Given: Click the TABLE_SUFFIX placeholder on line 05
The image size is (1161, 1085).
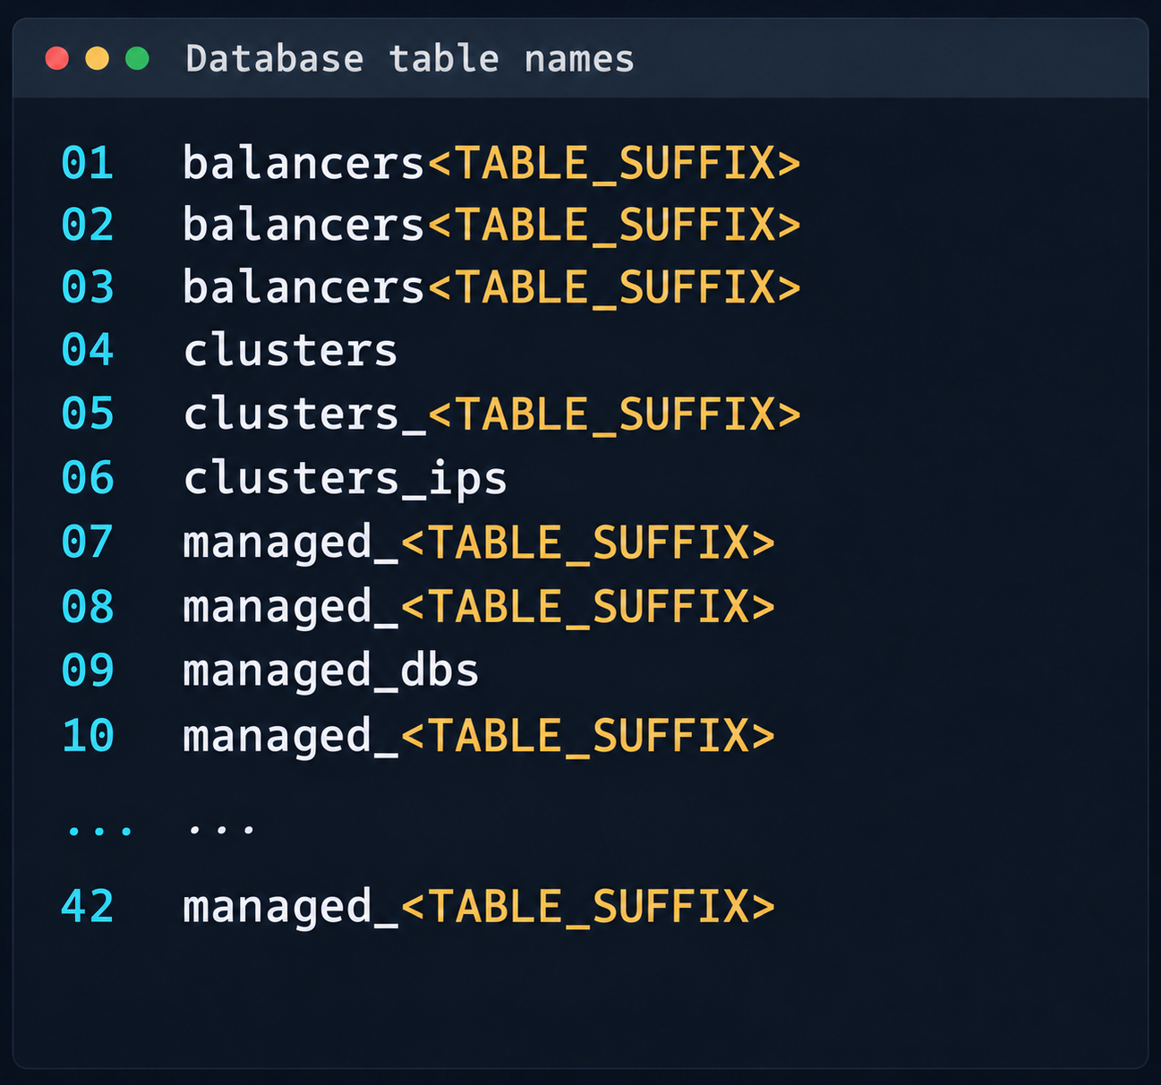Looking at the screenshot, I should 614,414.
